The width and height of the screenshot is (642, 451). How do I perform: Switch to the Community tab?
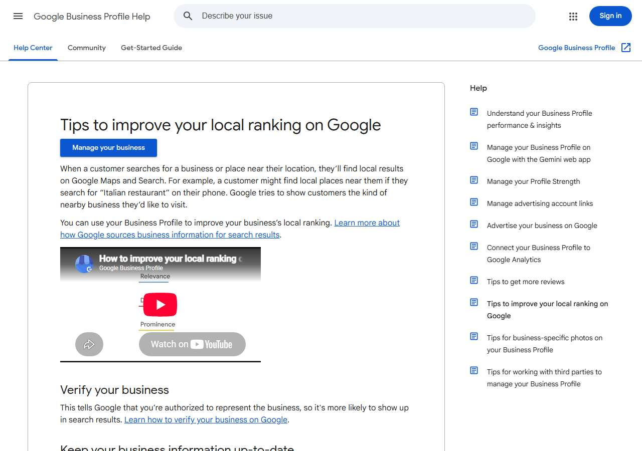pyautogui.click(x=87, y=48)
